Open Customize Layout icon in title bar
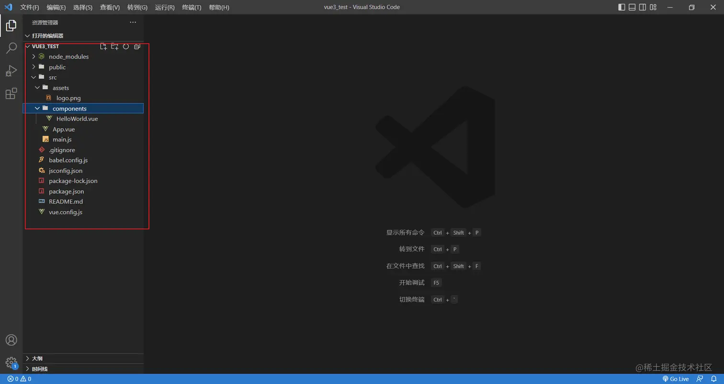 point(653,7)
